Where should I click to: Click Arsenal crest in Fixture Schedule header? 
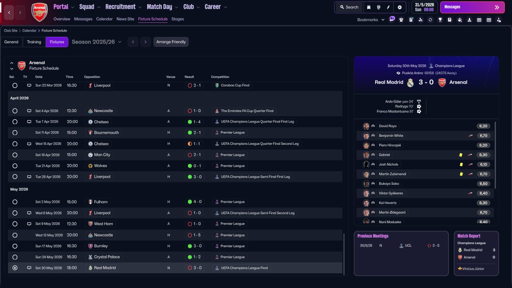22,66
